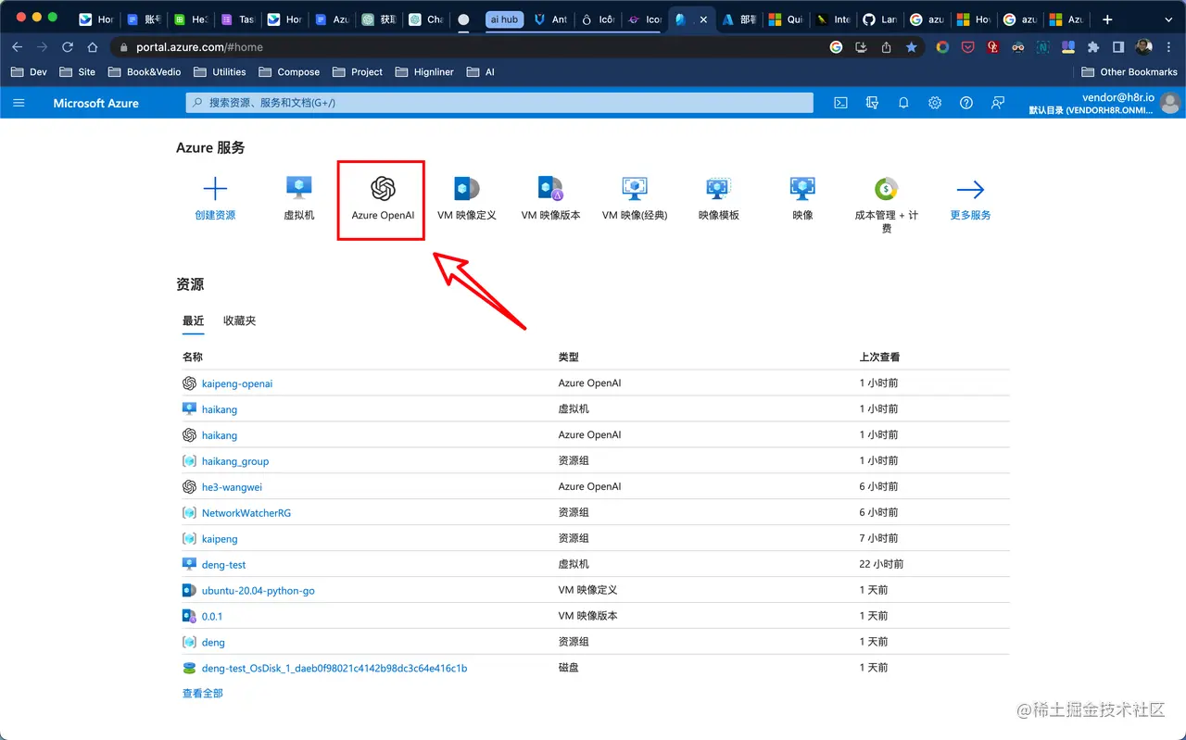Click the share icon in address bar
Viewport: 1186px width, 740px height.
(887, 46)
